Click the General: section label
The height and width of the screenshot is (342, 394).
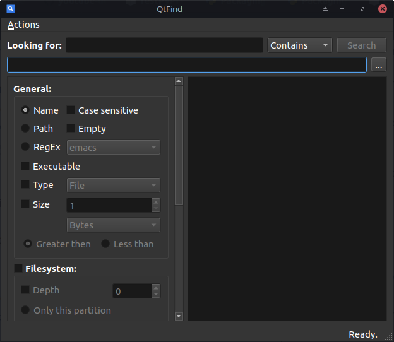coord(32,89)
